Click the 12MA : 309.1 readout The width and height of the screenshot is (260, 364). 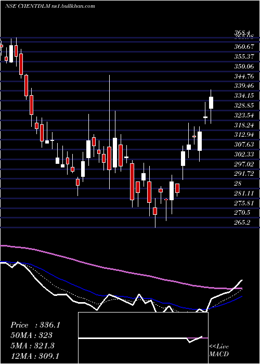tap(35, 356)
